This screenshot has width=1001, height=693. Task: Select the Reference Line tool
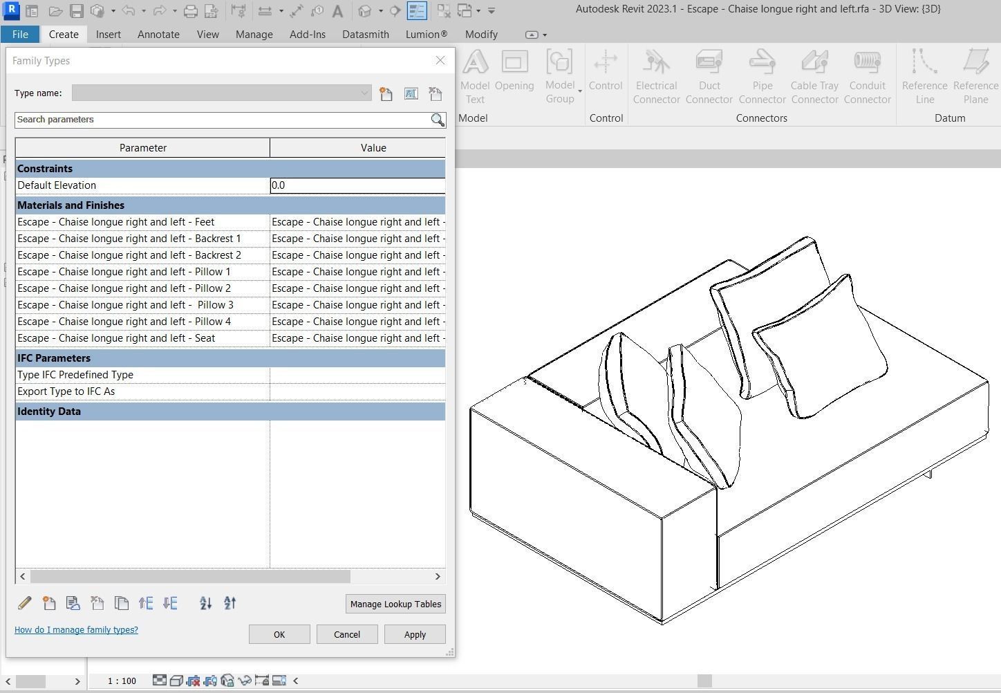click(x=925, y=76)
